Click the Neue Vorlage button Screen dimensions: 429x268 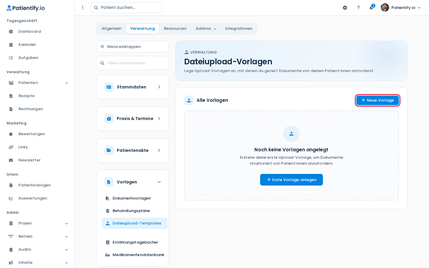[x=377, y=100]
